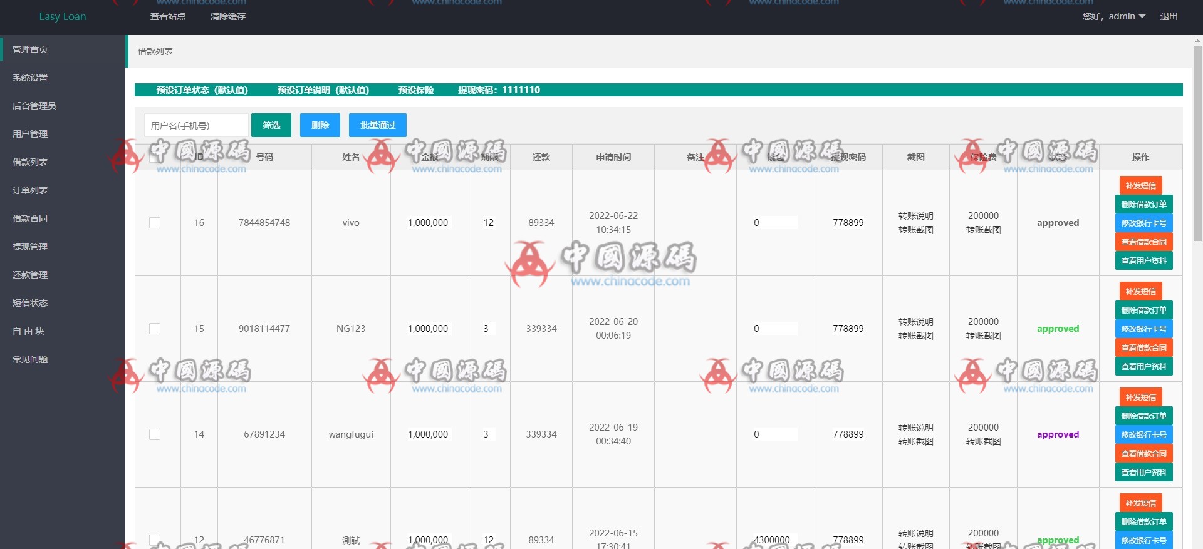The image size is (1203, 549).
Task: Click 查看借款合同 for wangfugui's order
Action: tap(1143, 453)
